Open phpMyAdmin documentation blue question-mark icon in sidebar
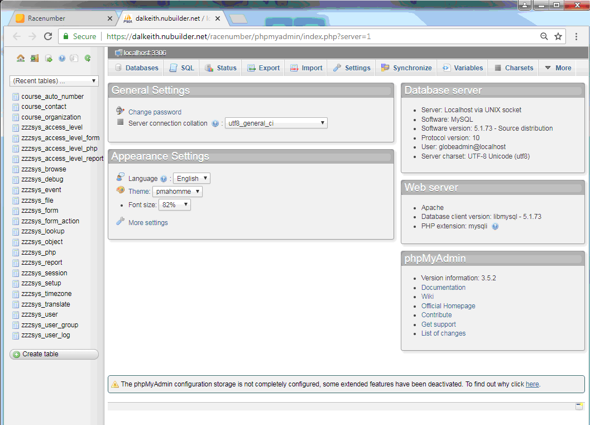Image resolution: width=590 pixels, height=425 pixels. (x=62, y=58)
